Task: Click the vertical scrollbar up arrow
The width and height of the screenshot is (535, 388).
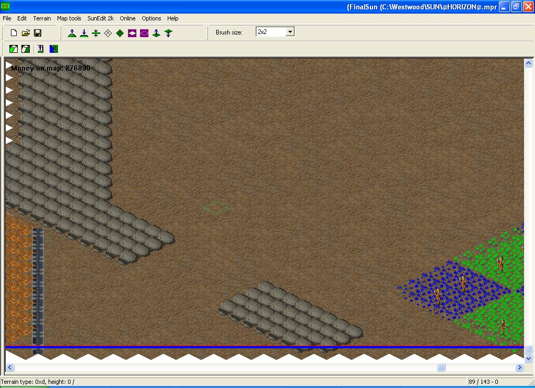Action: 528,63
